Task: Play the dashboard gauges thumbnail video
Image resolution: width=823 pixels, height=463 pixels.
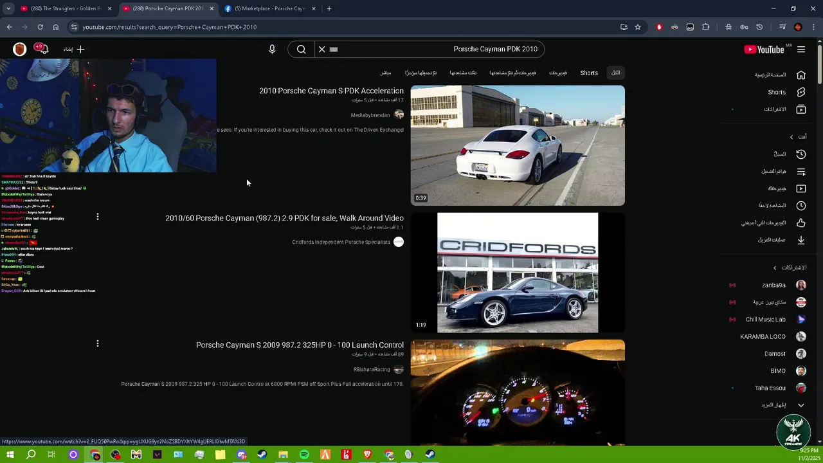Action: point(518,392)
